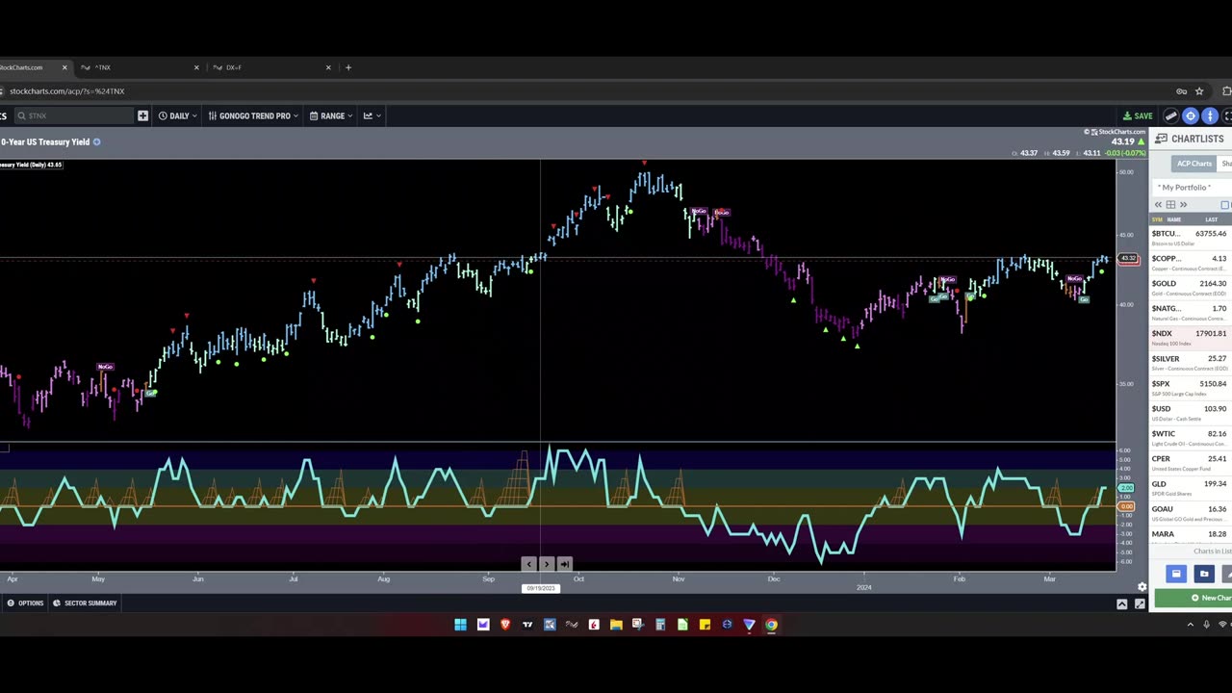Open the My Portfolio chartlist selector

coord(1192,188)
